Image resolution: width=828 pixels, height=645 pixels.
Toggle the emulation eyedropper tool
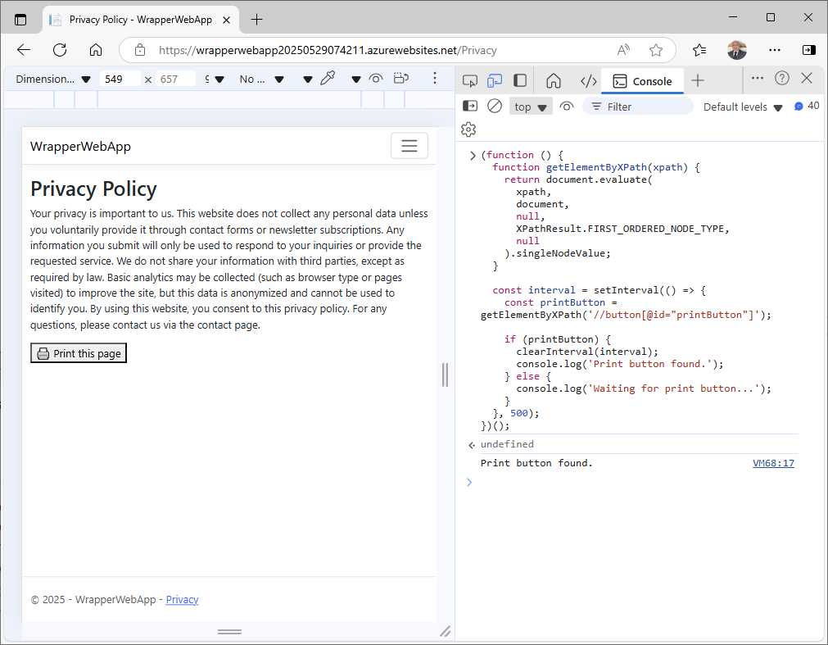[328, 78]
